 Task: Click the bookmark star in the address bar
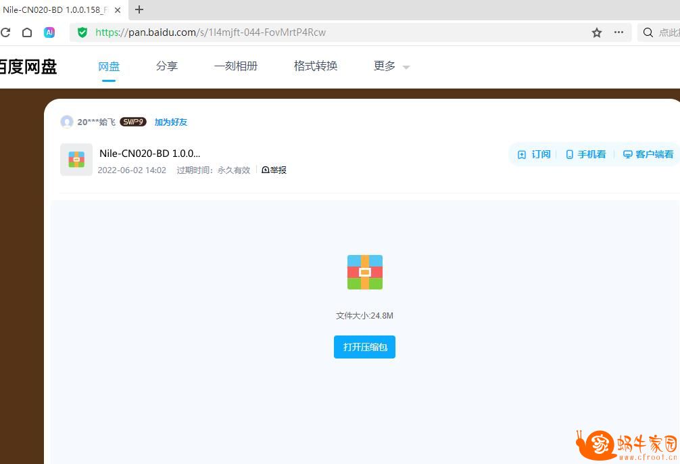coord(596,32)
